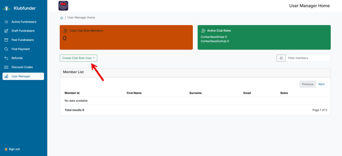This screenshot has height=156, width=342.
Task: Expand the Create Club Role User dropdown
Action: [78, 58]
